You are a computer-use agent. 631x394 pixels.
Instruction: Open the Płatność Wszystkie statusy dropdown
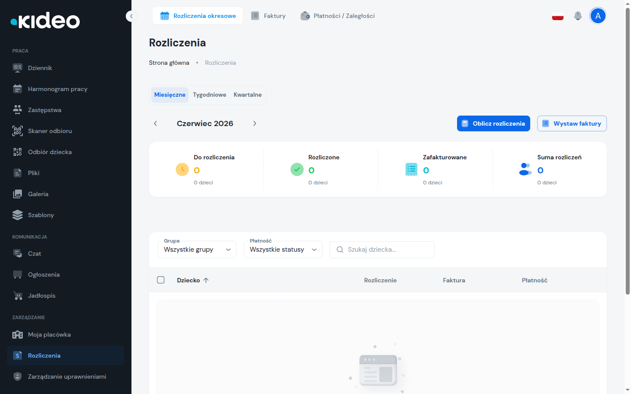coord(283,250)
